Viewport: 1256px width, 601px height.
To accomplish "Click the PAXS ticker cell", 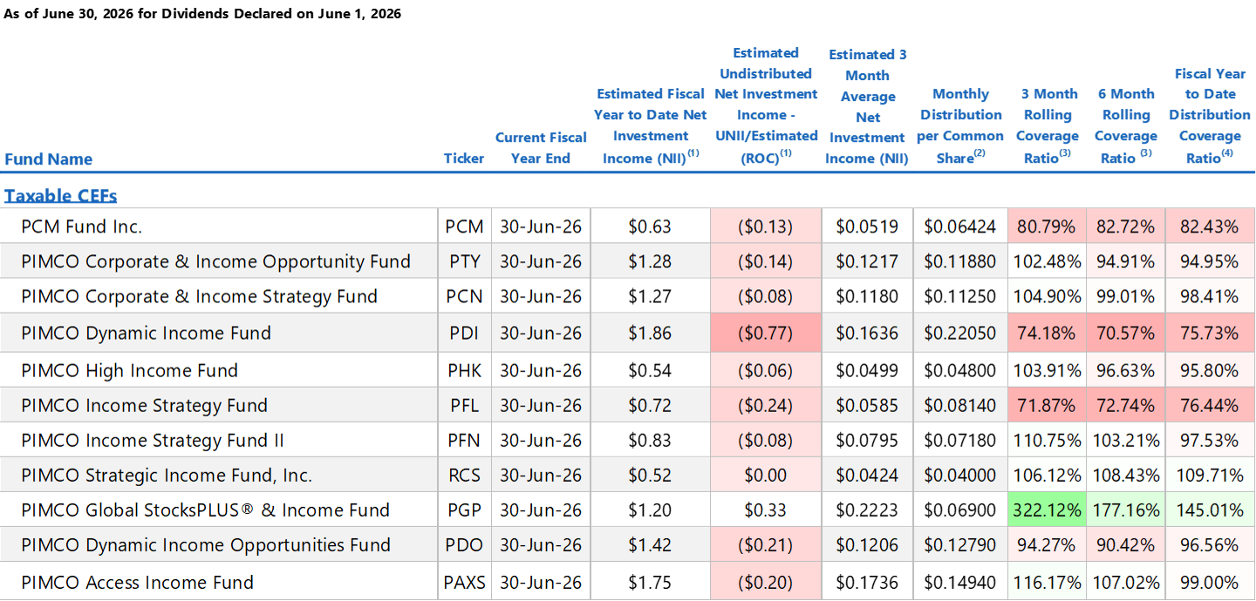I will tap(464, 582).
